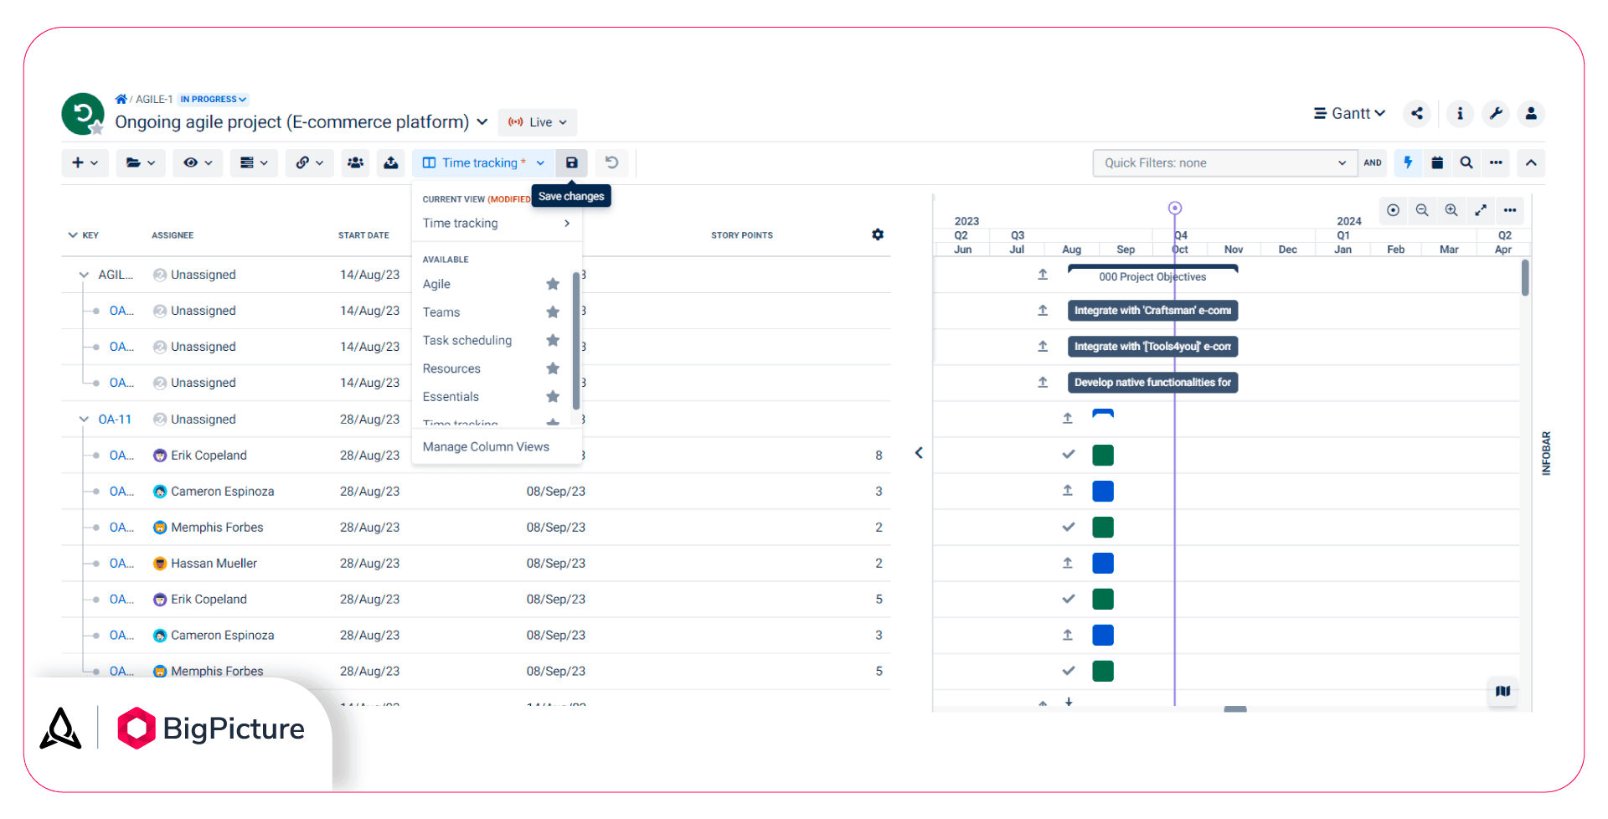The height and width of the screenshot is (819, 1608).
Task: Click the search magnifier icon
Action: [x=1466, y=162]
